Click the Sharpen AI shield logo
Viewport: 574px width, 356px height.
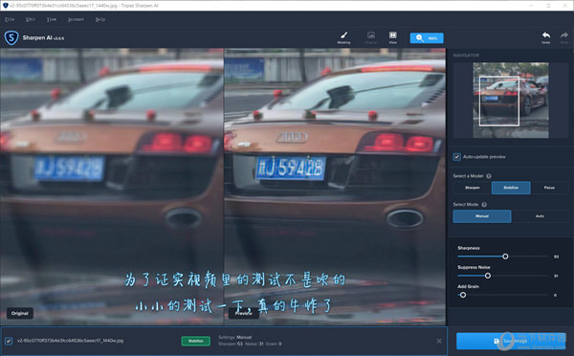11,37
